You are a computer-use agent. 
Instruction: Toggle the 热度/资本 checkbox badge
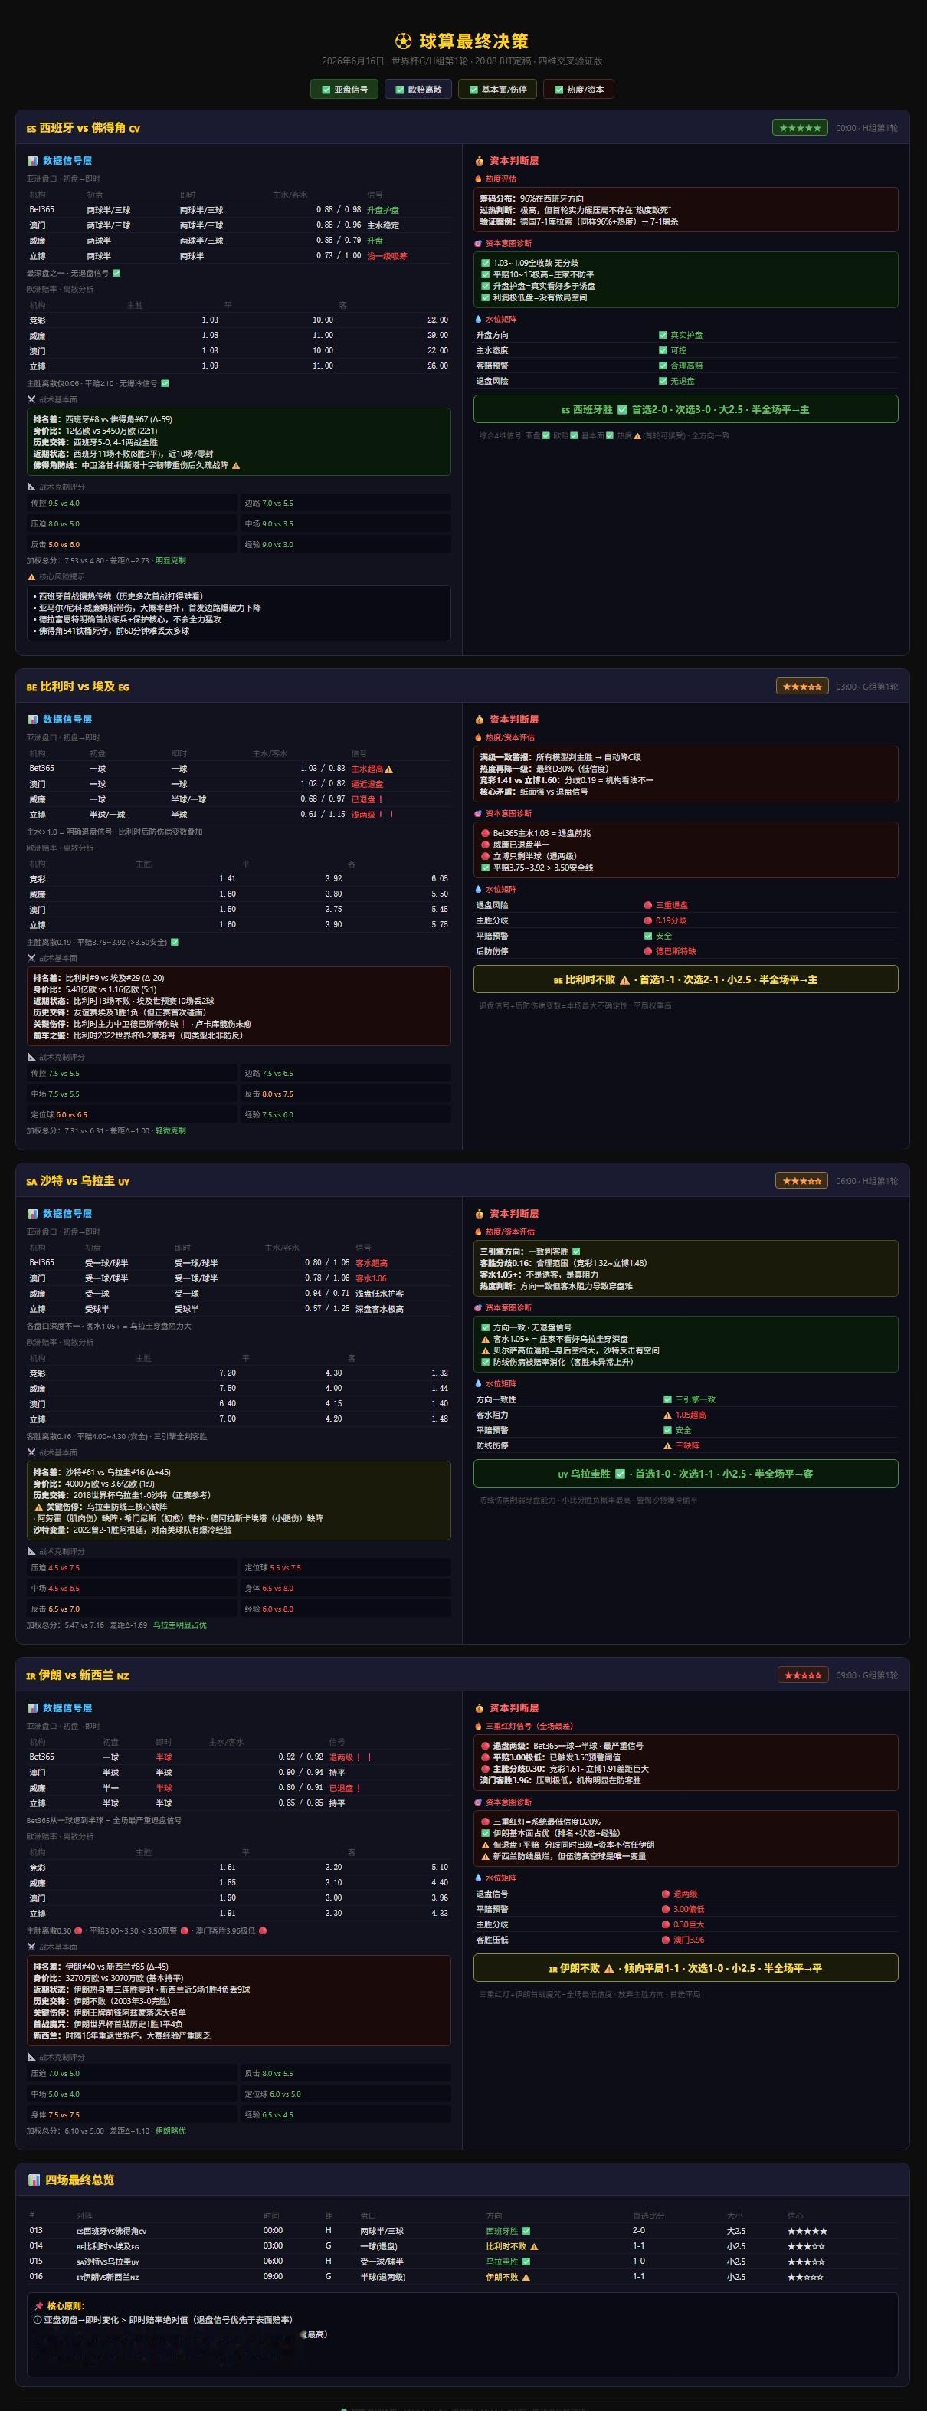click(x=578, y=89)
